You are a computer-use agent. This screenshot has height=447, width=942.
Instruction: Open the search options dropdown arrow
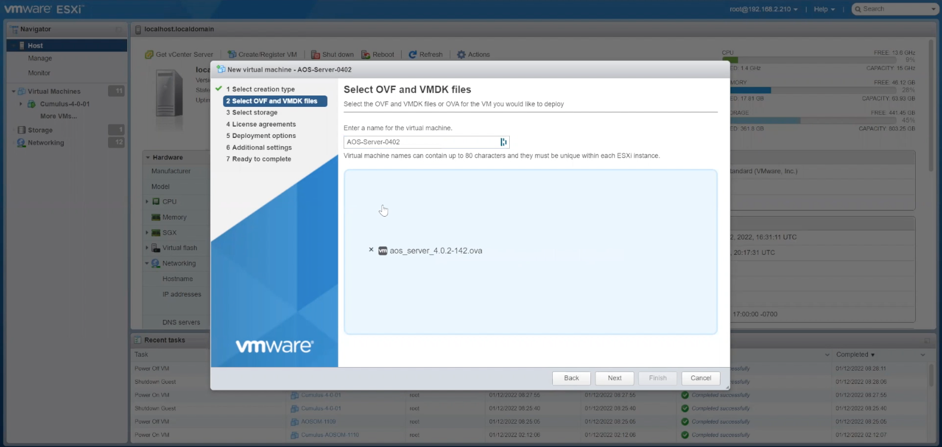click(934, 9)
